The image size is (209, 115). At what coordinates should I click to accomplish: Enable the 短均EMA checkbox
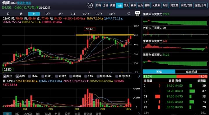[x=98, y=76]
